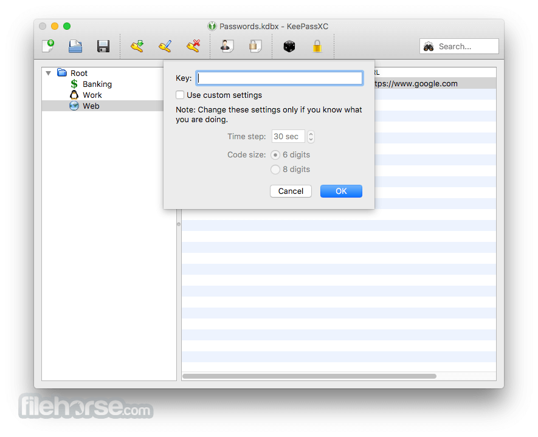Click the Time step 30 sec field

click(x=288, y=137)
